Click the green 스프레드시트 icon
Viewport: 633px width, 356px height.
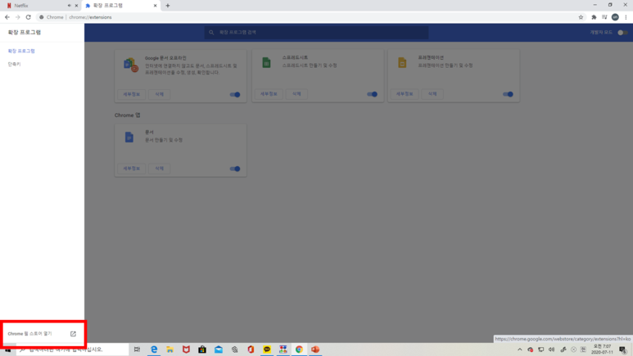[x=266, y=62]
